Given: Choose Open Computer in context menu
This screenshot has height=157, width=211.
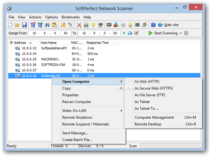Looking at the screenshot, I should 88,82.
